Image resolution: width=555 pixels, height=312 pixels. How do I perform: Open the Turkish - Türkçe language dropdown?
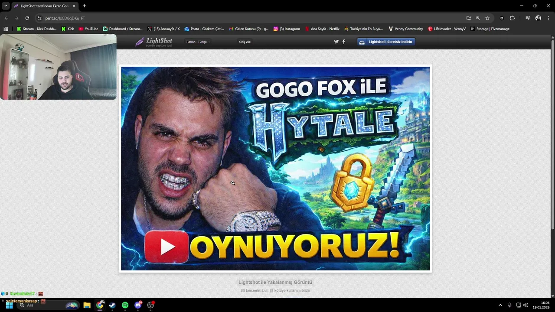(x=198, y=42)
